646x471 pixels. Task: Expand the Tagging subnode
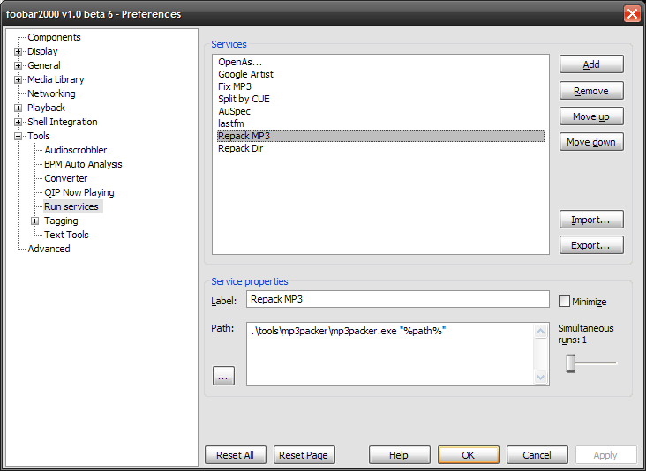pyautogui.click(x=35, y=221)
